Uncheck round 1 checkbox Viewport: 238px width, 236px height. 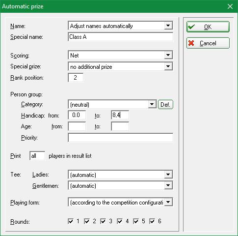pyautogui.click(x=71, y=221)
